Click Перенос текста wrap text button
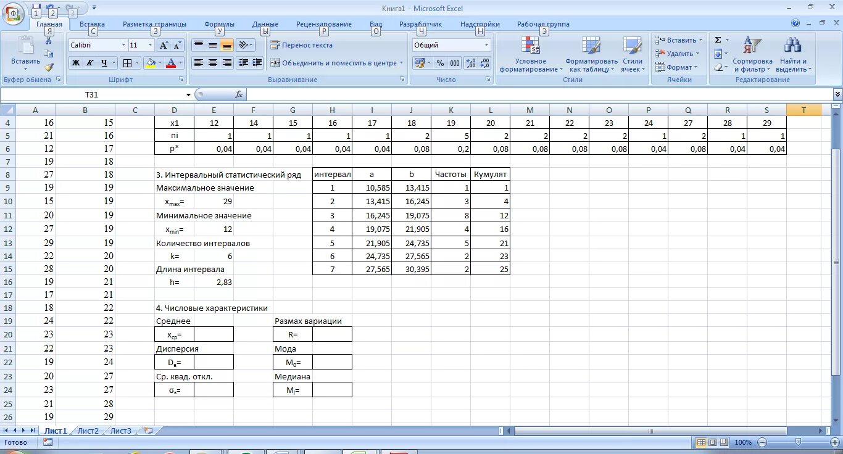843x454 pixels. (x=301, y=45)
